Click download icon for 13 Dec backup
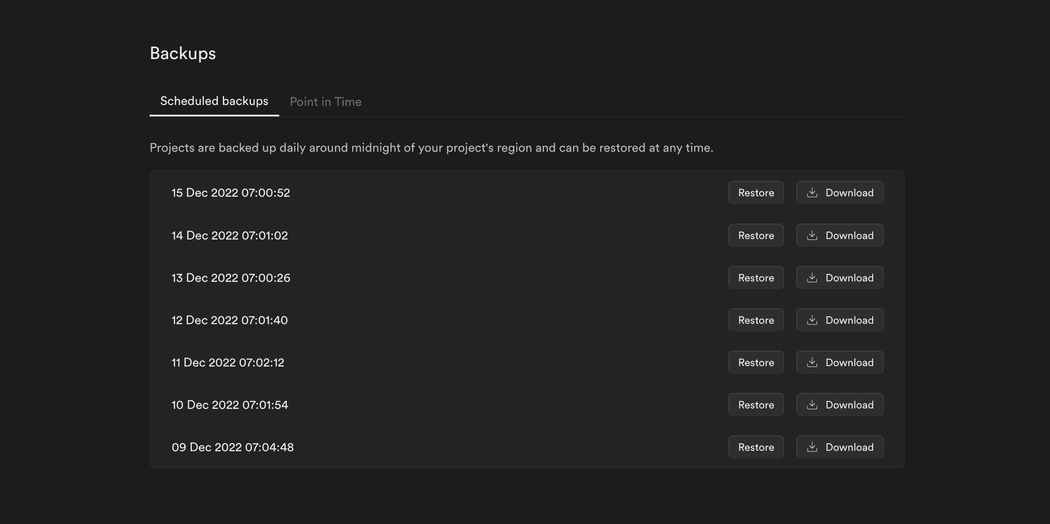This screenshot has height=524, width=1050. (812, 277)
